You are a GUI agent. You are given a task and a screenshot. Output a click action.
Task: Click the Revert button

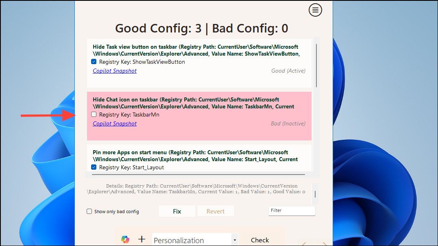216,211
